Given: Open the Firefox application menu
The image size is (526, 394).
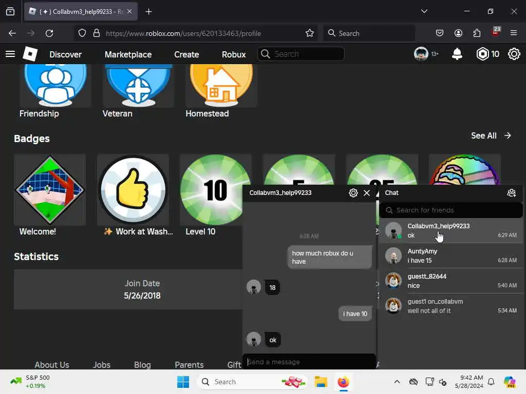Looking at the screenshot, I should coord(514,33).
